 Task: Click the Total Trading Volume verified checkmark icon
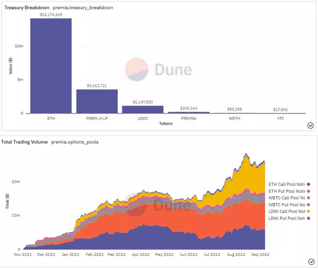pos(311,262)
